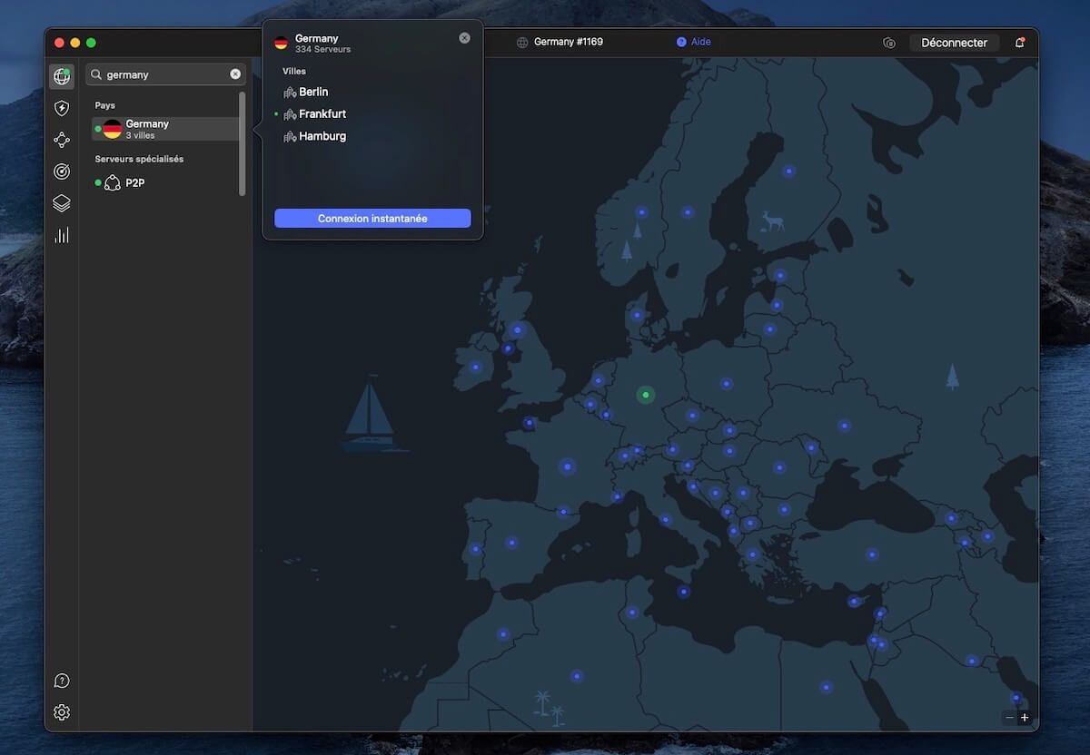Screen dimensions: 1090x755
Task: Open the stacked layers presets icon
Action: pyautogui.click(x=62, y=203)
